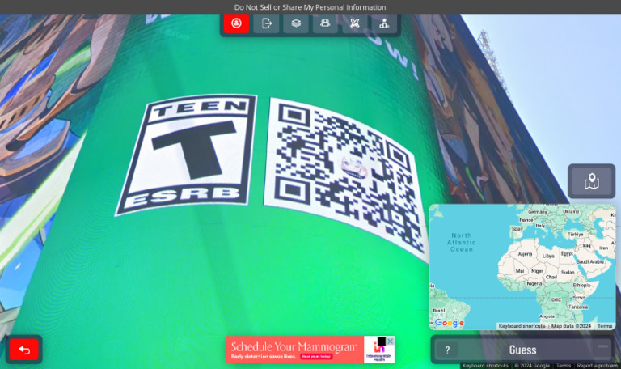The image size is (621, 369).
Task: Click Saudi Arabia on the mini map
Action: point(590,261)
